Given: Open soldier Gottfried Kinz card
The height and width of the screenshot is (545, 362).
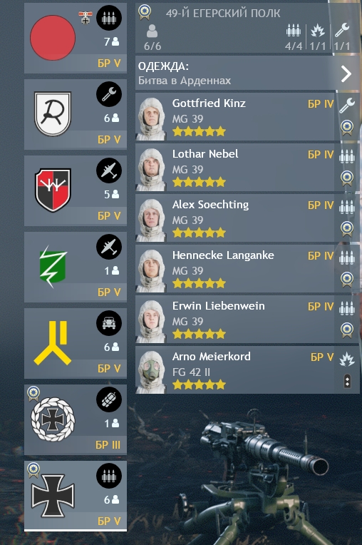Looking at the screenshot, I should point(234,117).
